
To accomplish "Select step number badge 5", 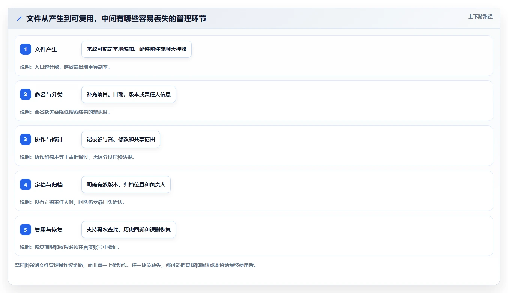I will [26, 230].
